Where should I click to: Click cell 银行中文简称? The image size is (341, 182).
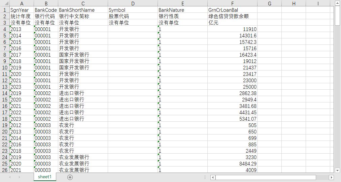click(83, 16)
